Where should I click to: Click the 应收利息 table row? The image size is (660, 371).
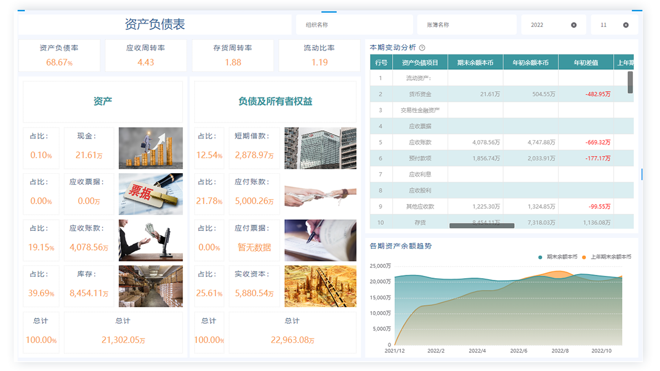point(502,174)
